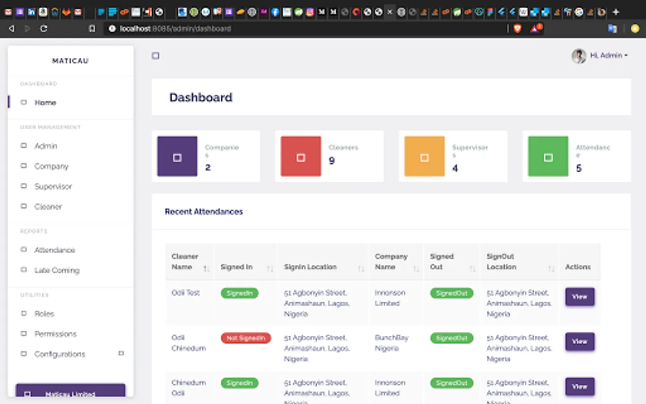The image size is (646, 404).
Task: View the Chinedum Odii attendance record
Action: (x=580, y=386)
